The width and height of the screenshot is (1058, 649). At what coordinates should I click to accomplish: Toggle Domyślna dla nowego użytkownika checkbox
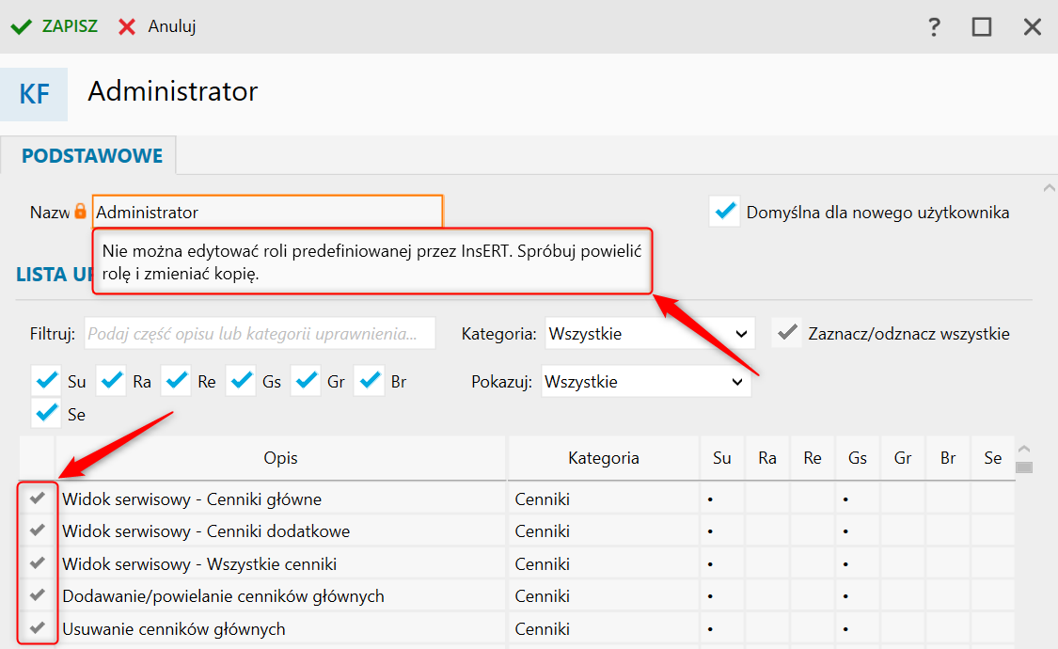click(724, 212)
